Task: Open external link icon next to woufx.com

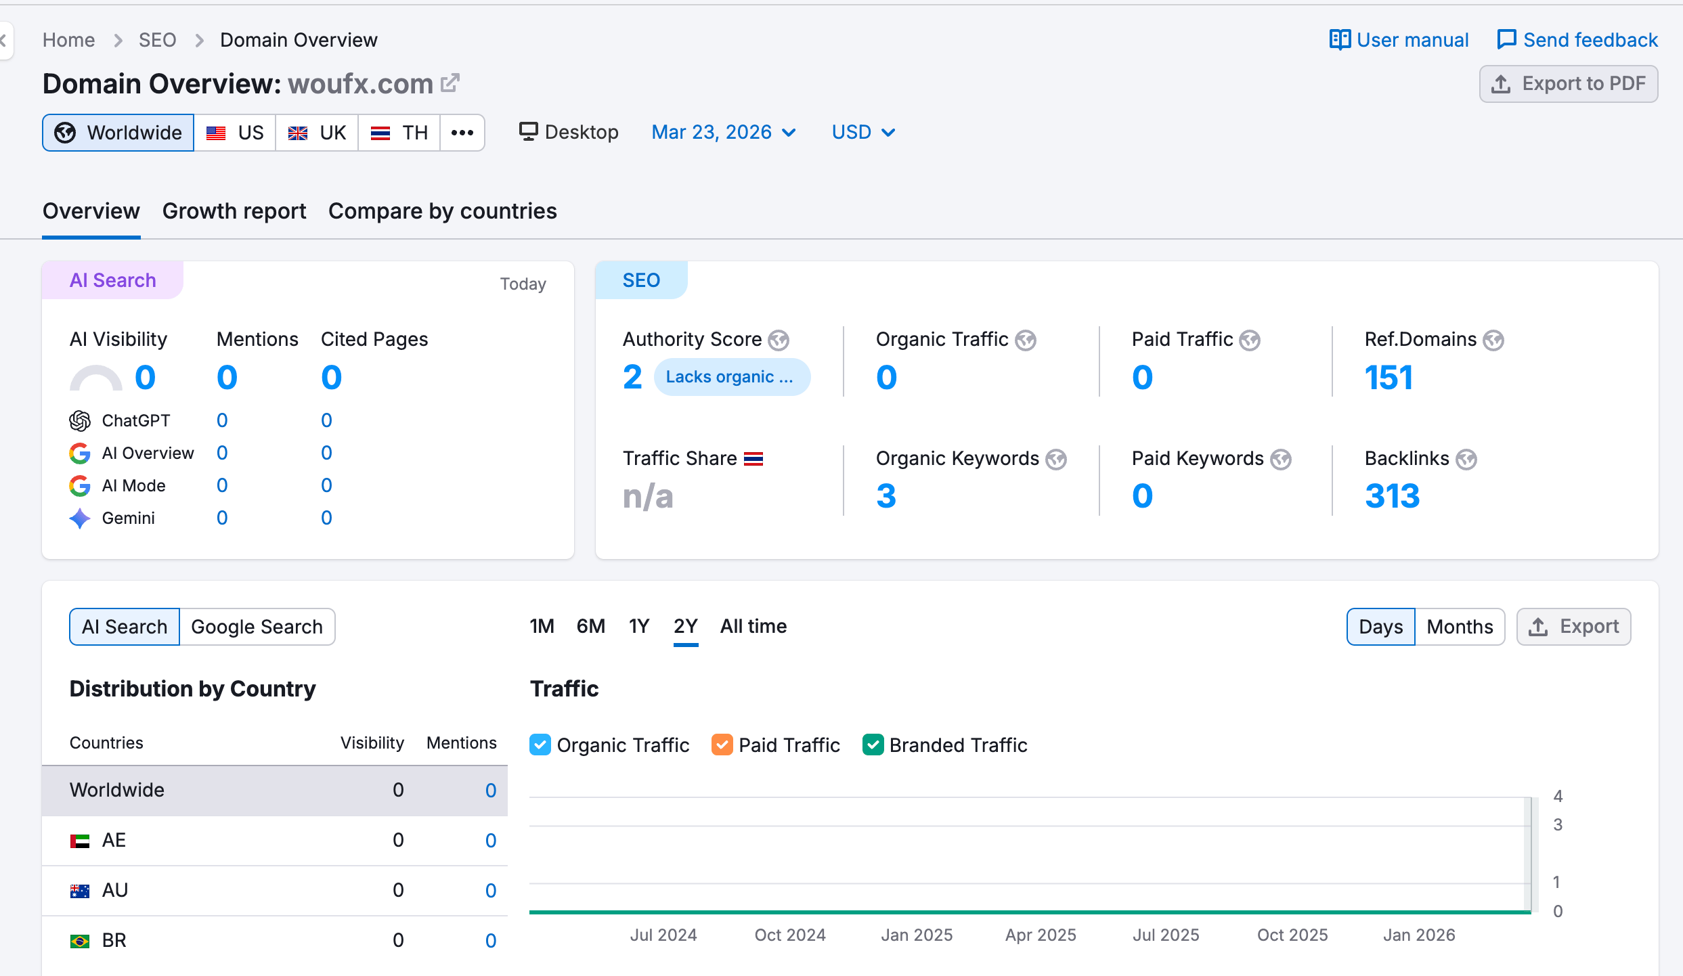Action: 450,83
